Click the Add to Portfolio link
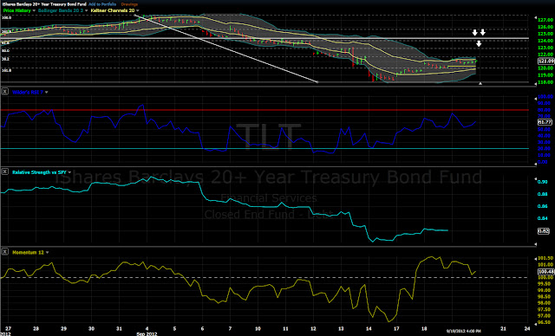The width and height of the screenshot is (555, 336). [x=102, y=4]
